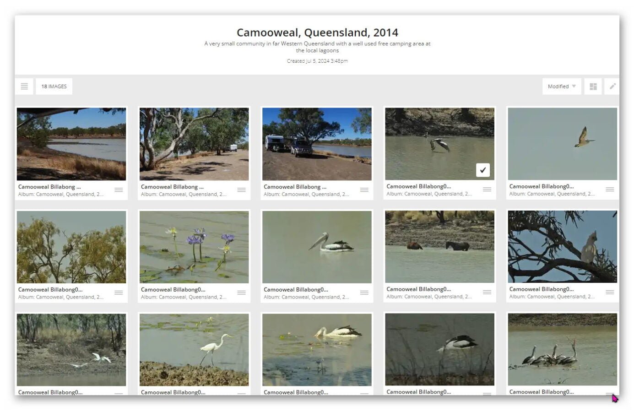Viewport: 634px width, 412px height.
Task: Open the horses wading in lagoon thumbnail
Action: click(x=439, y=247)
